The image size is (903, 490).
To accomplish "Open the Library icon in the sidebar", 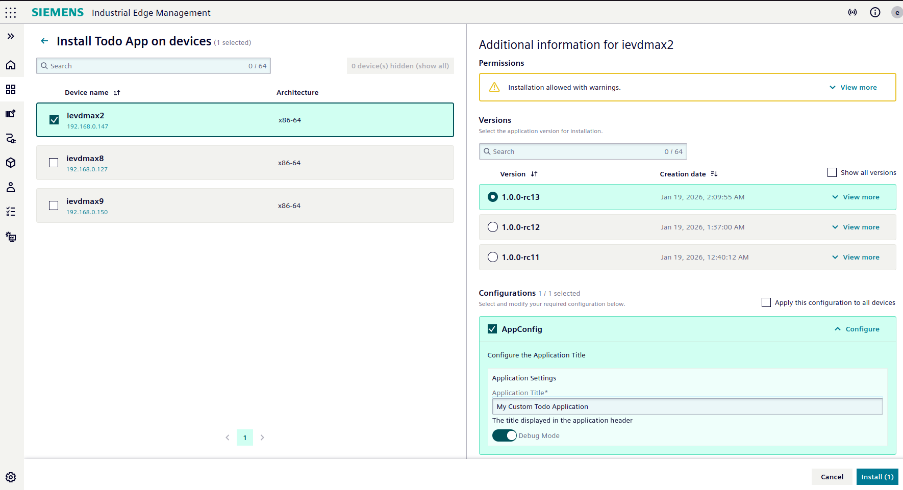I will point(11,114).
